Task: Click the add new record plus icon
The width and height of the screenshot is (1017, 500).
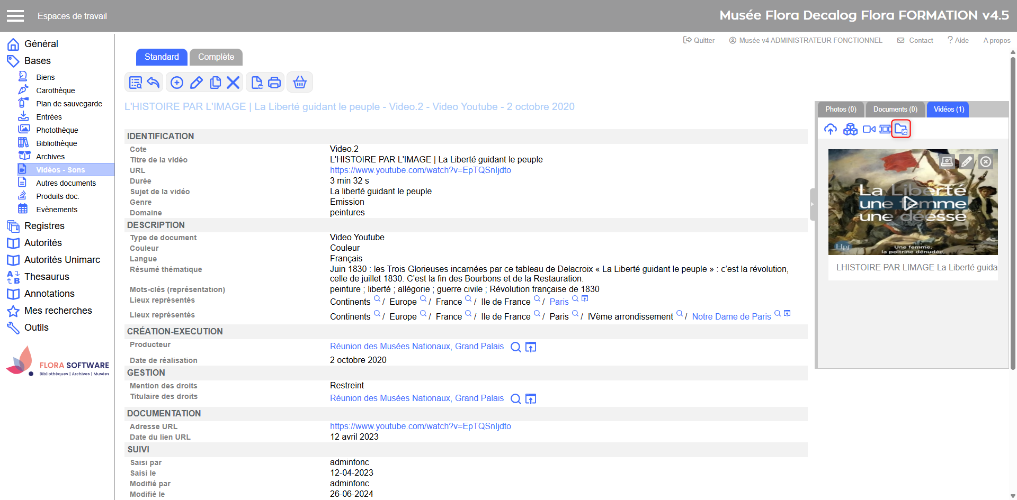Action: pyautogui.click(x=177, y=83)
